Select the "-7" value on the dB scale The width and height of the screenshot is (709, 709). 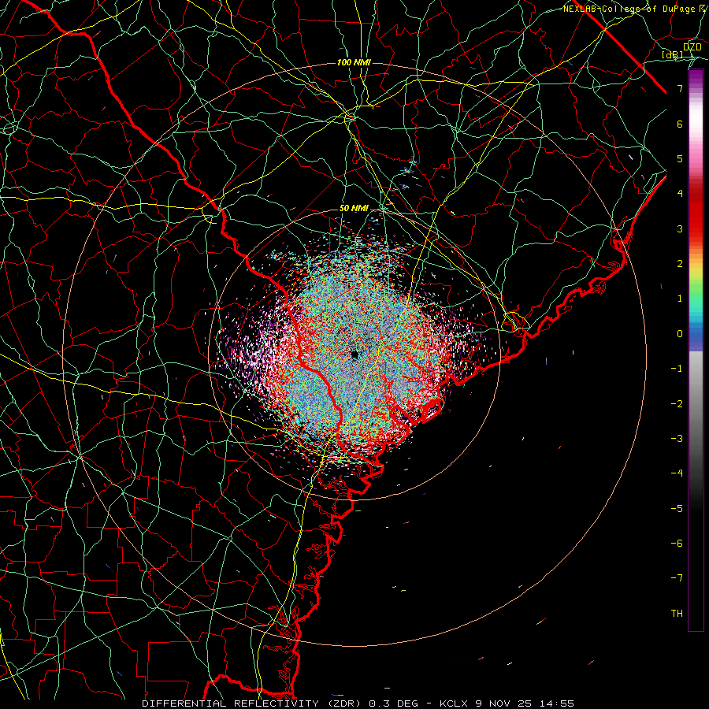pyautogui.click(x=677, y=578)
